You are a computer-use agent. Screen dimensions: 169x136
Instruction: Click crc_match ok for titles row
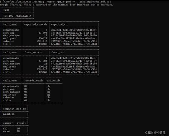point(48,101)
